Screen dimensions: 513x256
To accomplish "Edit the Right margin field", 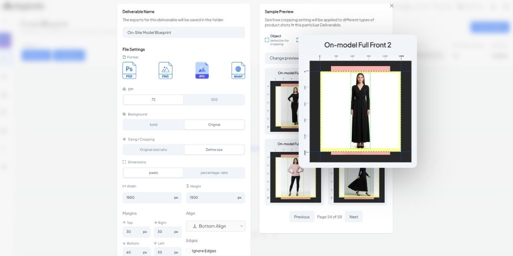I will click(x=167, y=232).
